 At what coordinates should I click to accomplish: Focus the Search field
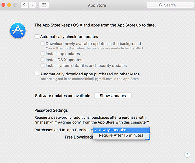(x=170, y=5)
